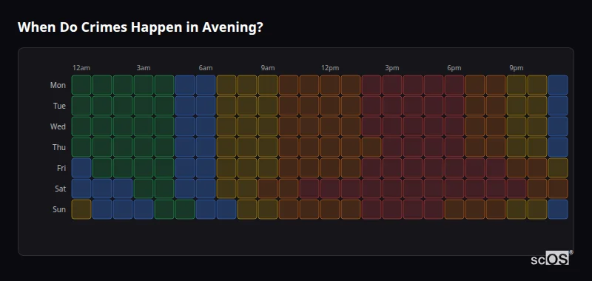Click the 'Wed' row label
The image size is (592, 281).
[58, 126]
